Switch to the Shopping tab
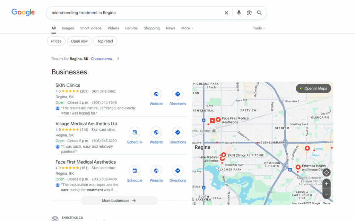 151,28
